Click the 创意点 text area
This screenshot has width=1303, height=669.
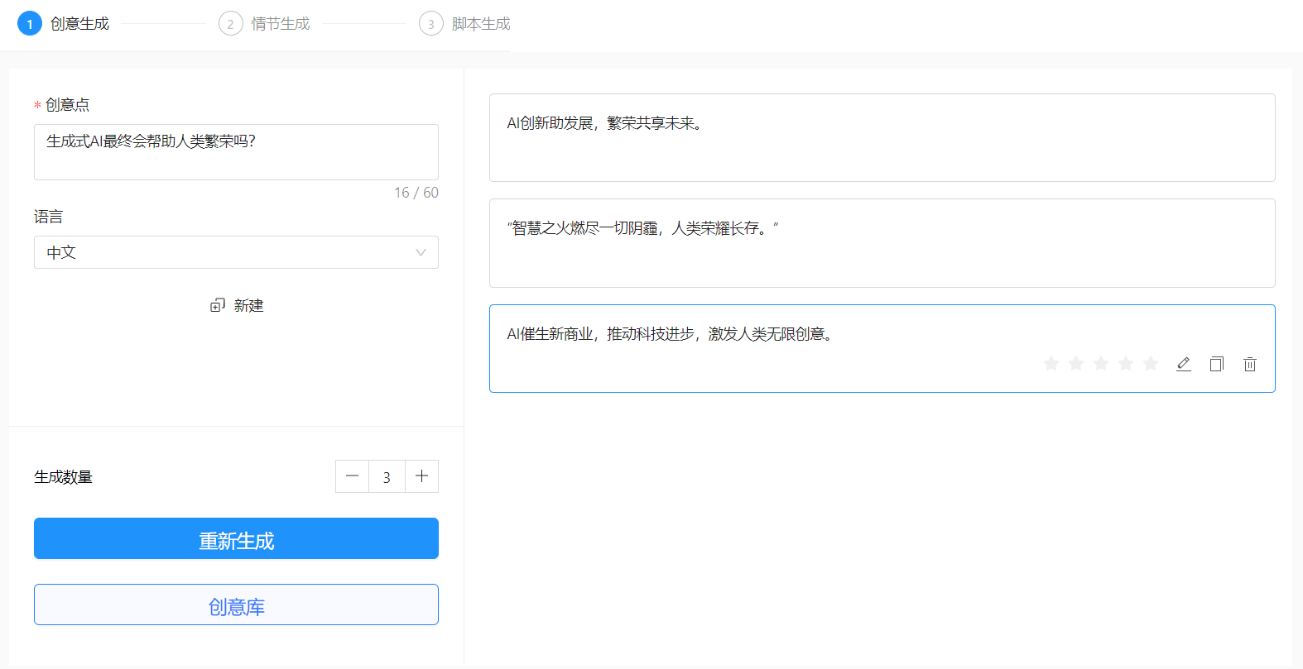(x=236, y=152)
